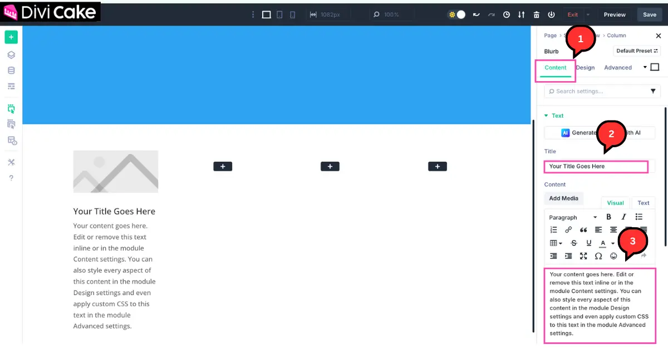Toggle bold formatting
This screenshot has height=350, width=668.
[609, 217]
